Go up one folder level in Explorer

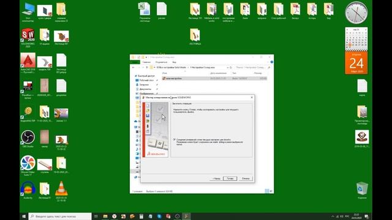coord(147,67)
